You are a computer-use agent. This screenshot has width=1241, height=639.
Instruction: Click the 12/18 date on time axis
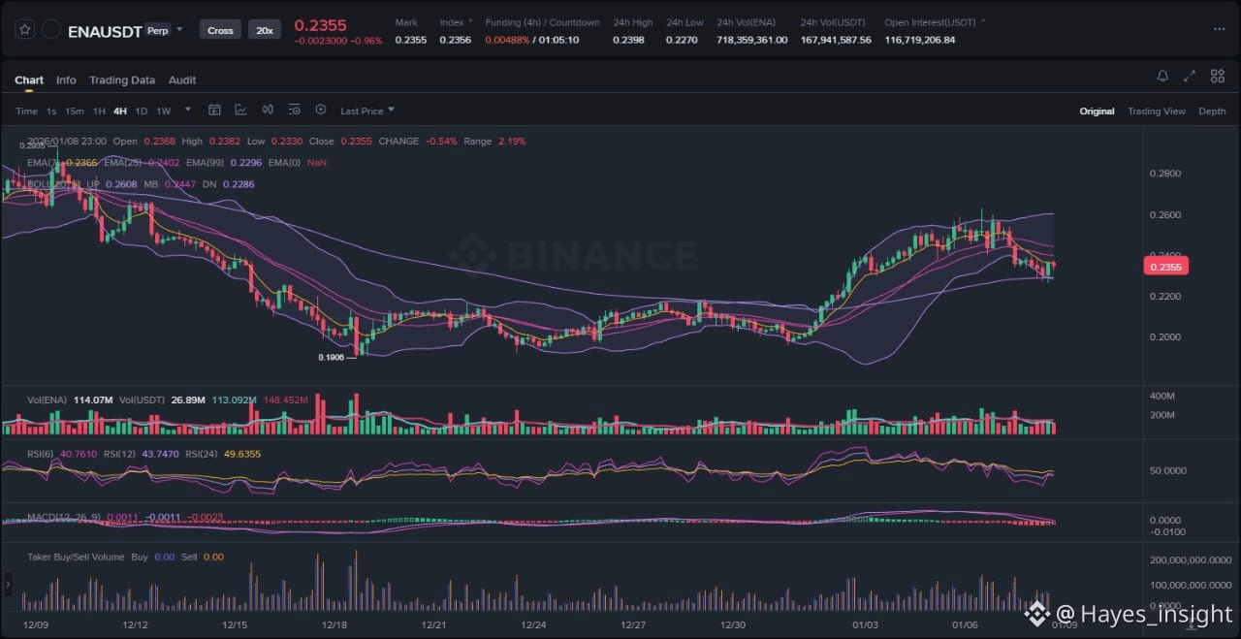pyautogui.click(x=335, y=625)
